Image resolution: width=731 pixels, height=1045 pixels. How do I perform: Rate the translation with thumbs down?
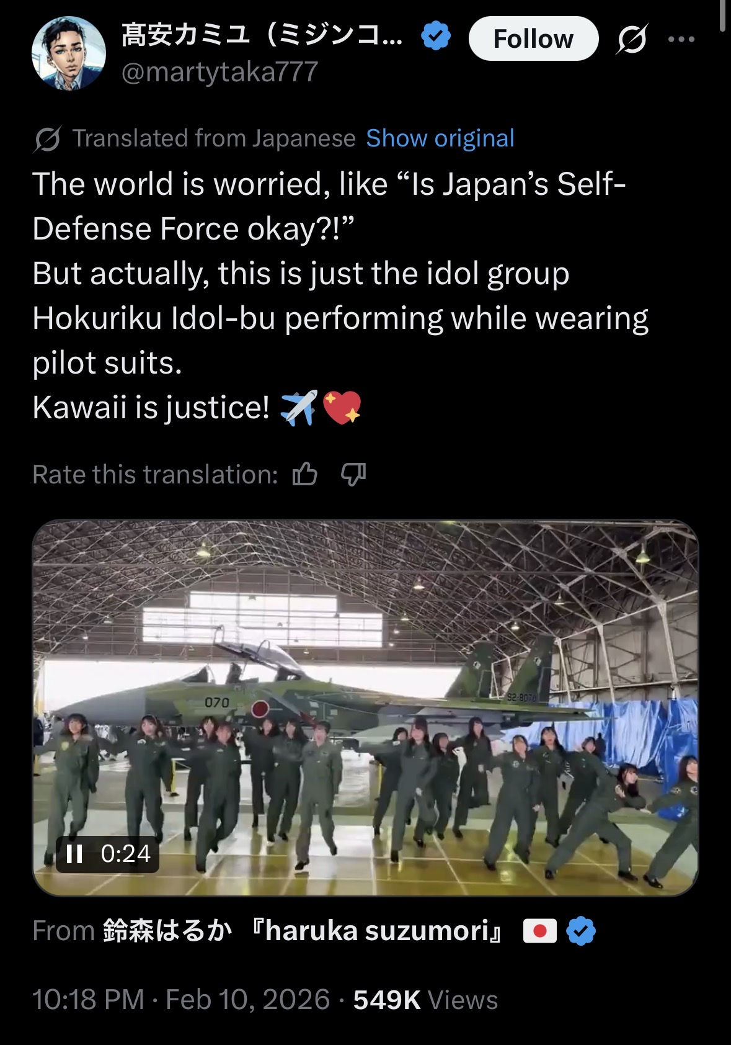353,475
